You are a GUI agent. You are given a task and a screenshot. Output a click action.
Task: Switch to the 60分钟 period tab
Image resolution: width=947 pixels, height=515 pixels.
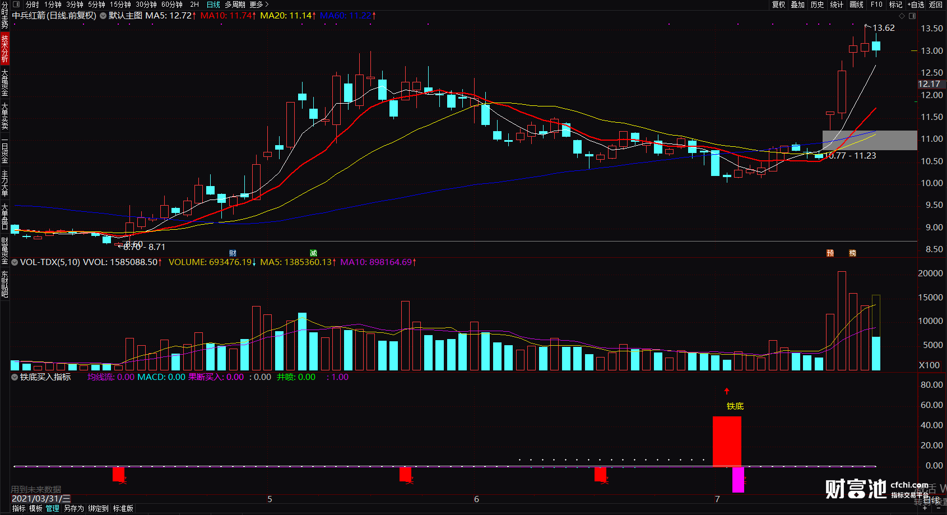172,4
